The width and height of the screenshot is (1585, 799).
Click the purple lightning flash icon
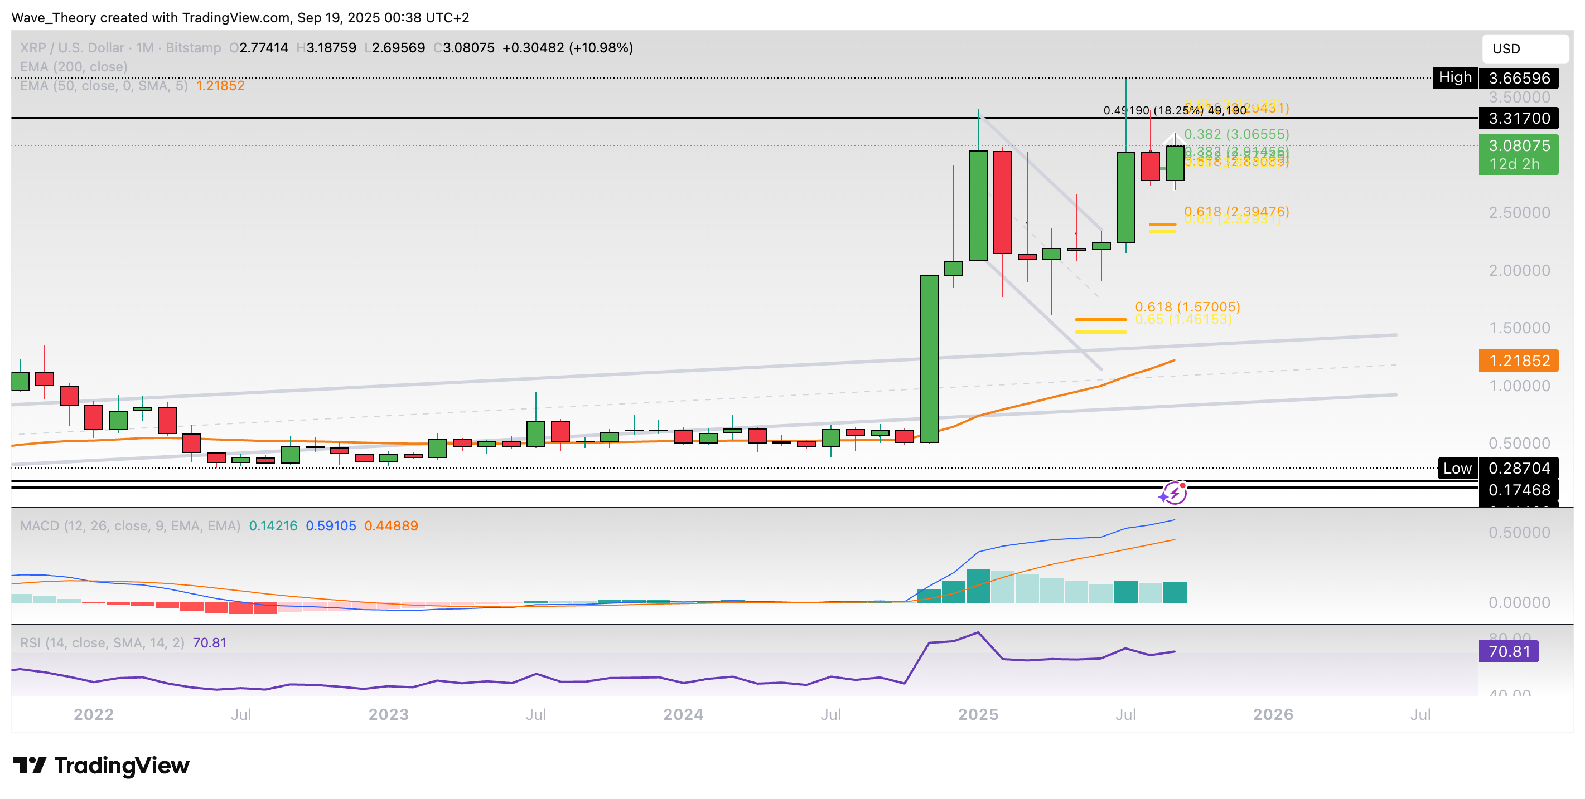(x=1173, y=493)
